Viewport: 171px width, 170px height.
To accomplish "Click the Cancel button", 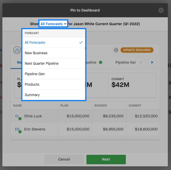I will click(x=64, y=159).
